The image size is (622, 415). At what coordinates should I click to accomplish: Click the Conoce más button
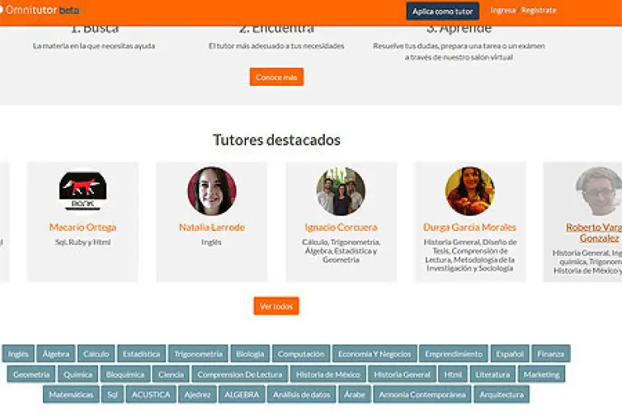[x=276, y=77]
